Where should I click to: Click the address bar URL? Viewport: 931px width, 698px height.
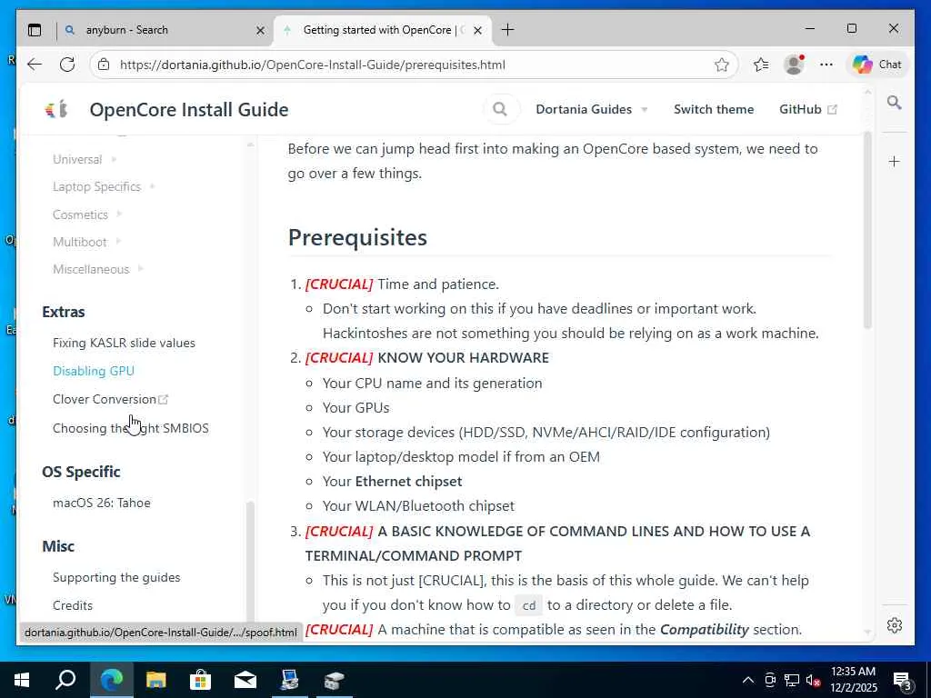click(313, 65)
